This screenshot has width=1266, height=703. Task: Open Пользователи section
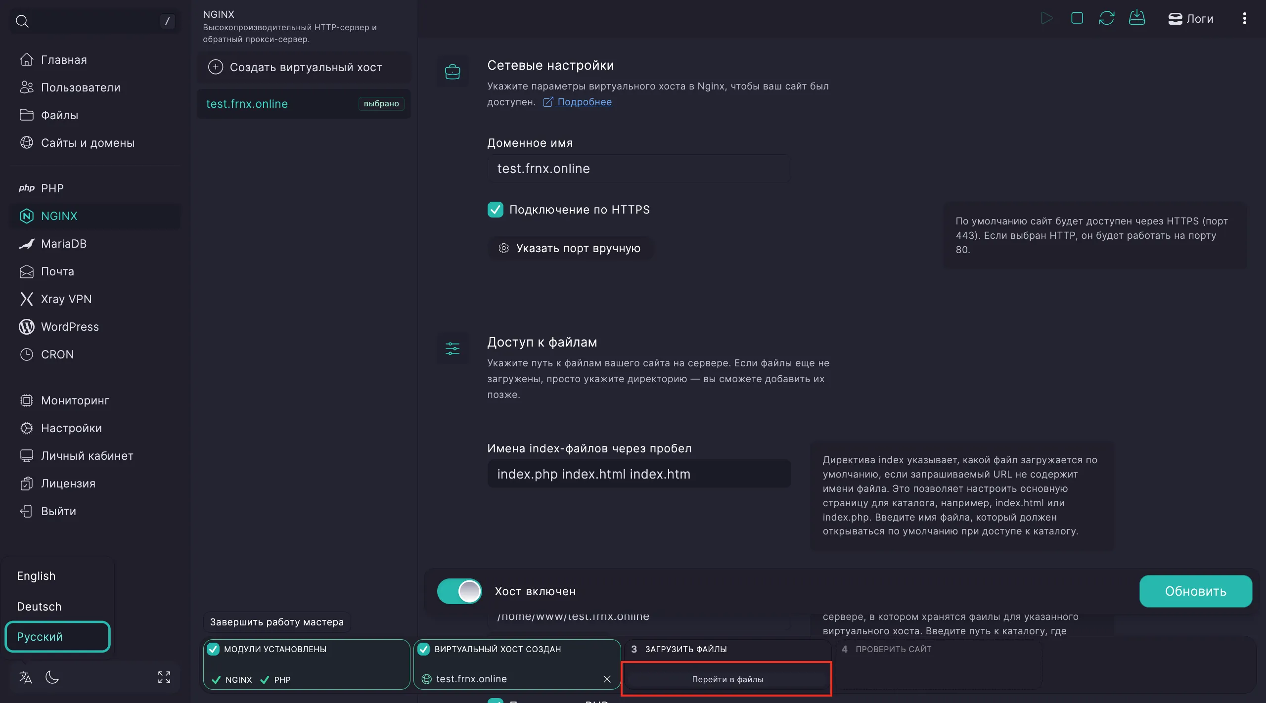pyautogui.click(x=96, y=88)
